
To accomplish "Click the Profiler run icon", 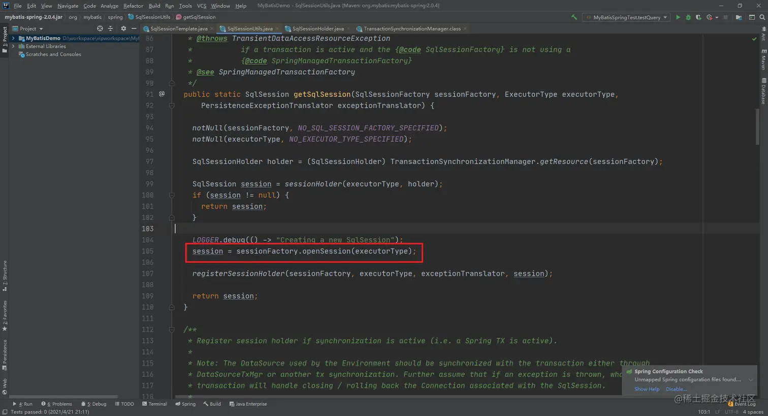I will coord(709,17).
